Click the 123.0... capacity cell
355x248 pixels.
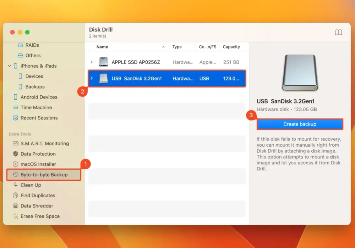pyautogui.click(x=231, y=78)
